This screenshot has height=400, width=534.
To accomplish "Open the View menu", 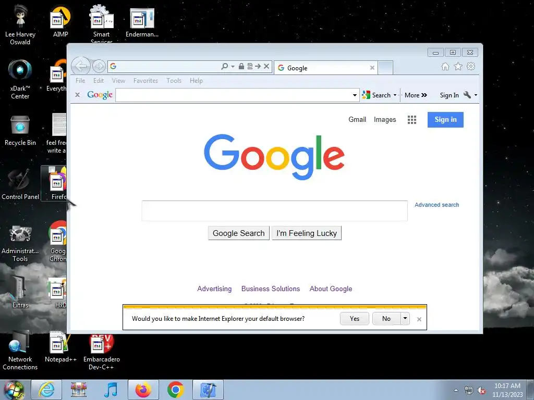I will [118, 81].
